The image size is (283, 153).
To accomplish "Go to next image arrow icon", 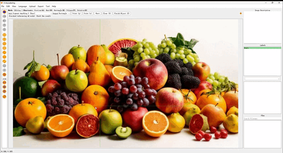I will tap(4, 16).
